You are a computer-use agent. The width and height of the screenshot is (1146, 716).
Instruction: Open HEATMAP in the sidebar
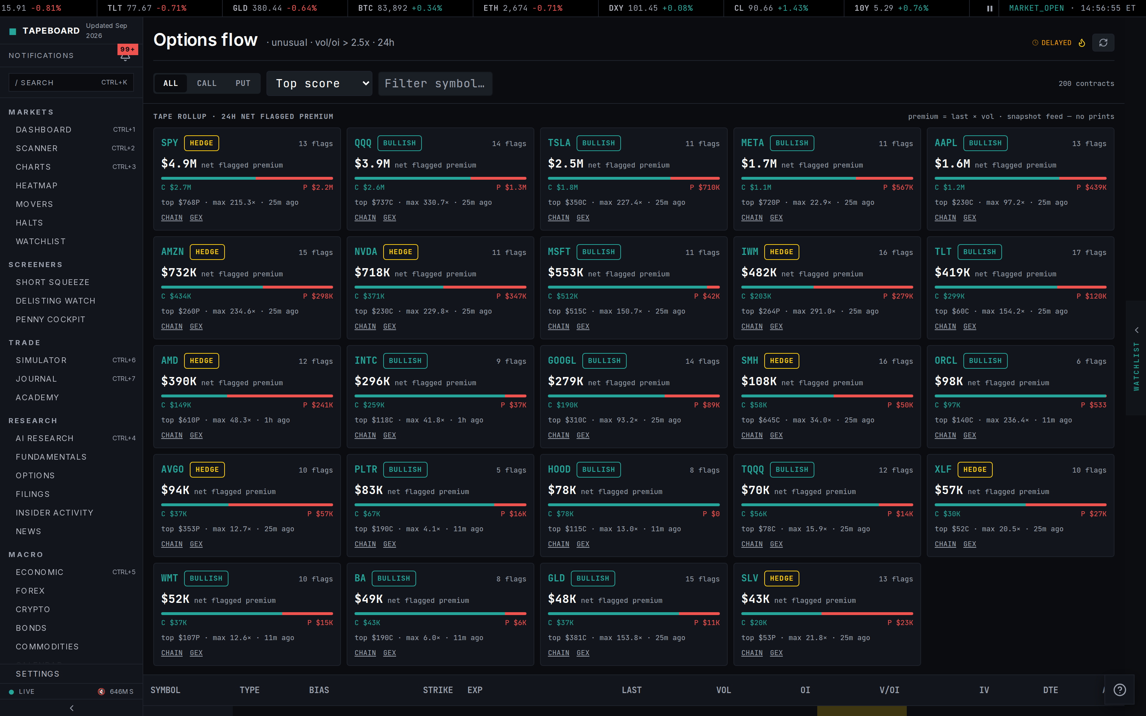[72, 186]
